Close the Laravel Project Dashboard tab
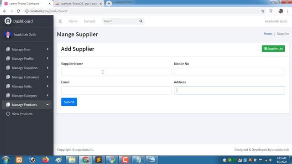The width and height of the screenshot is (292, 164). click(50, 4)
